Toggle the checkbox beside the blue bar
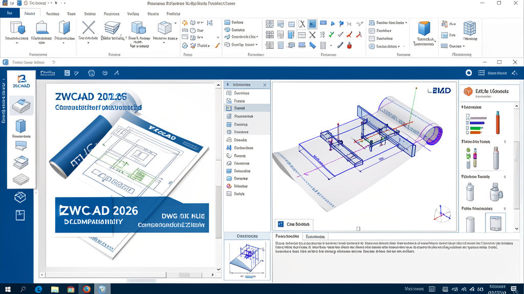Screen dimensions: 524x294 [x=468, y=122]
